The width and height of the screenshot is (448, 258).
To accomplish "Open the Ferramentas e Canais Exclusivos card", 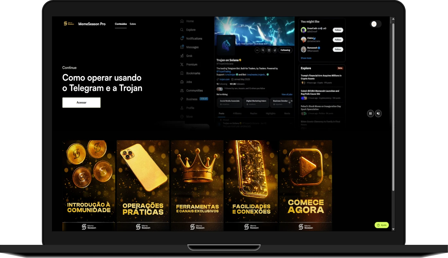I will [197, 185].
